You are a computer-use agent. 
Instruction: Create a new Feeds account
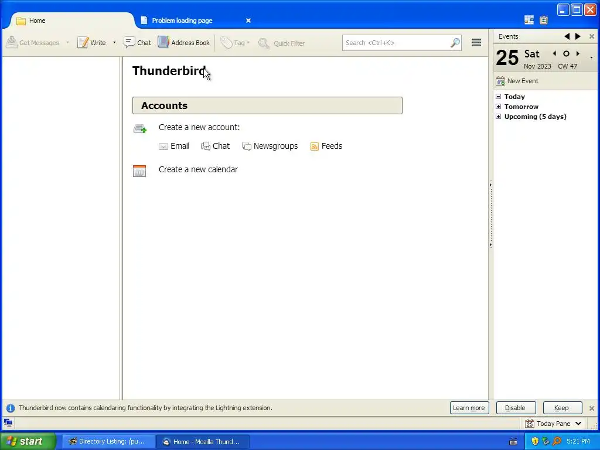click(326, 146)
